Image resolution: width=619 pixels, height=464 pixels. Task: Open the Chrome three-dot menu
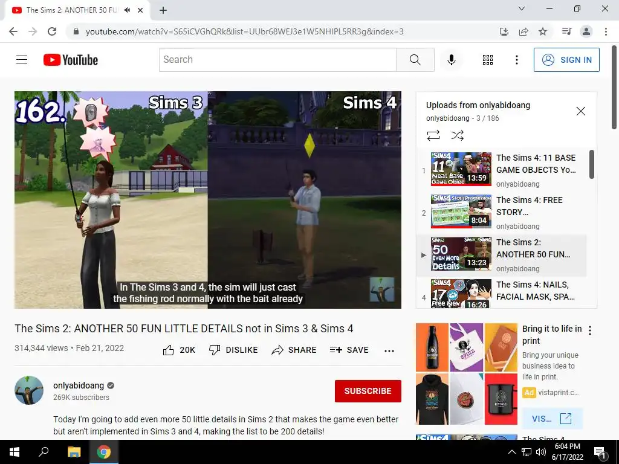click(x=606, y=31)
